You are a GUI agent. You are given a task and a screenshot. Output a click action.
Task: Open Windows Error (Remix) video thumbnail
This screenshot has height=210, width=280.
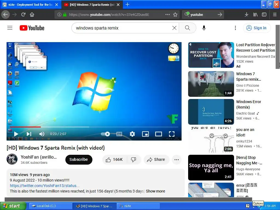click(x=211, y=112)
